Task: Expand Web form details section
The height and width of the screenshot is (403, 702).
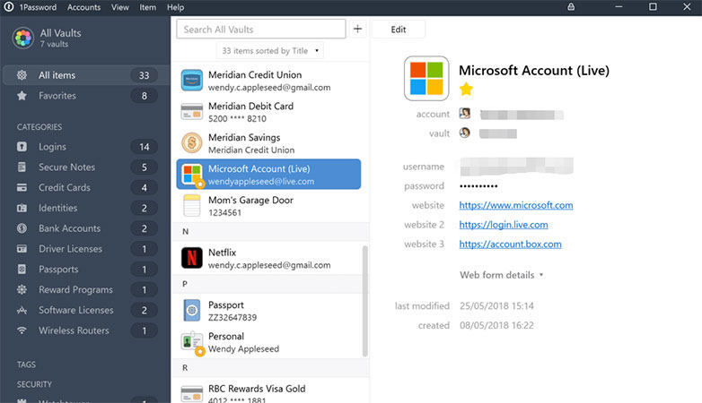Action: click(502, 275)
